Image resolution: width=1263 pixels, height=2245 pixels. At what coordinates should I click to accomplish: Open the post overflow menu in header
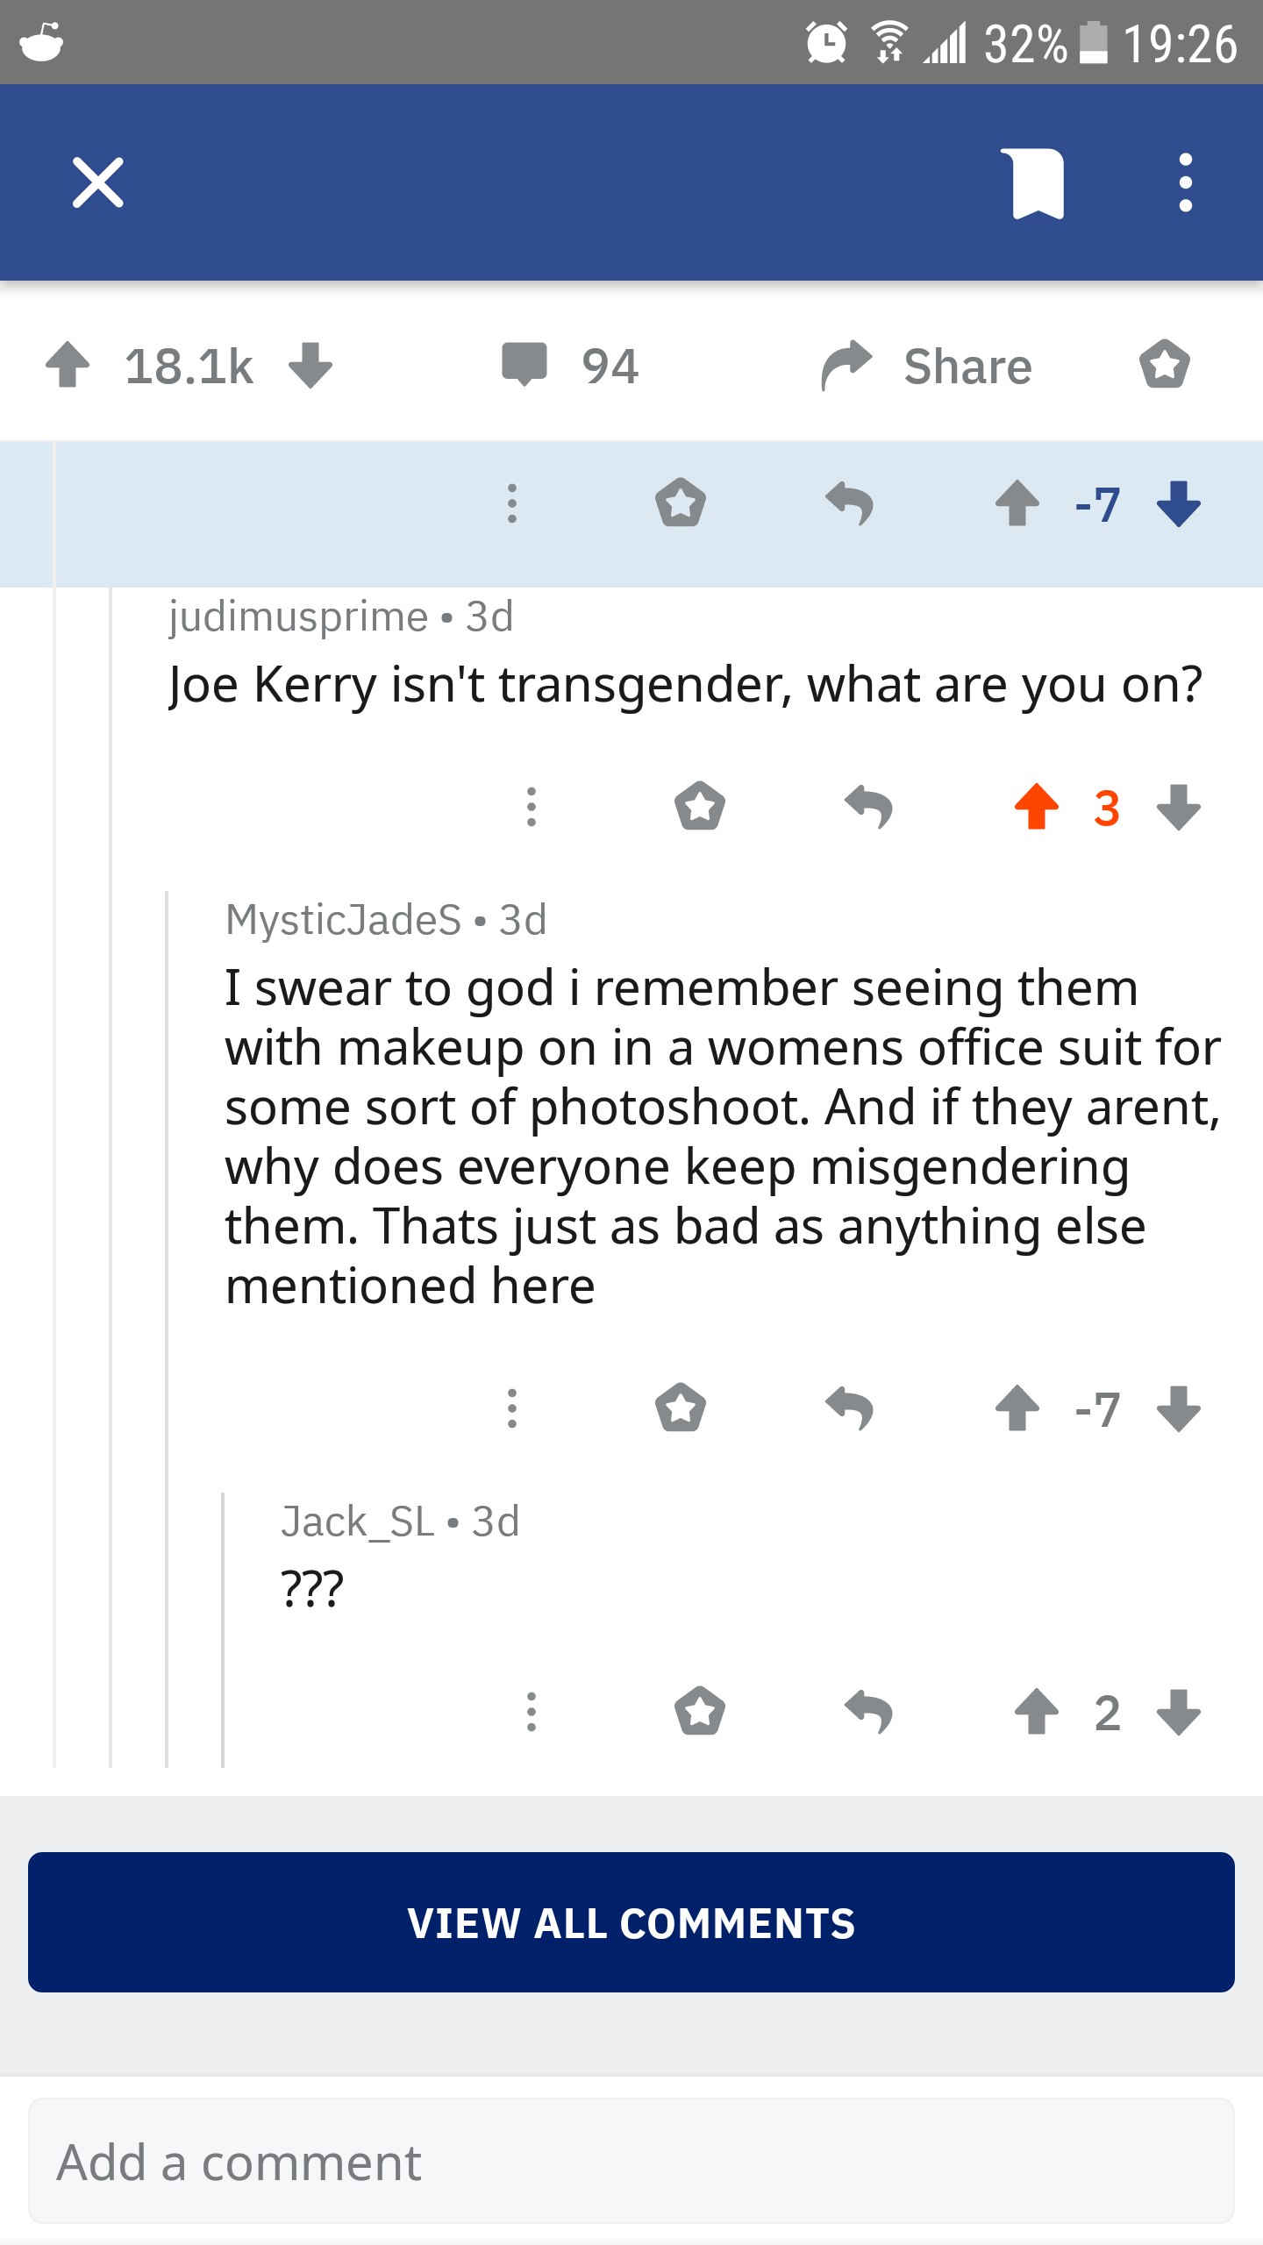tap(1185, 183)
